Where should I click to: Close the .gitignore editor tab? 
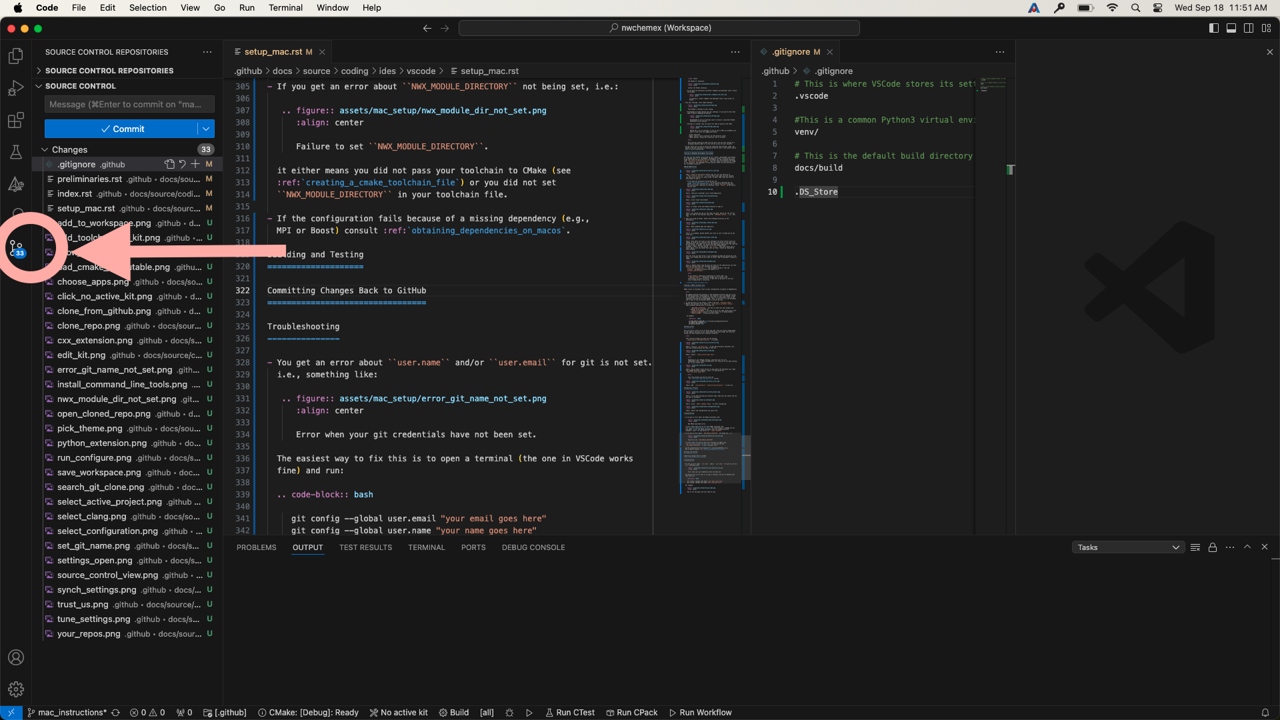[x=830, y=52]
